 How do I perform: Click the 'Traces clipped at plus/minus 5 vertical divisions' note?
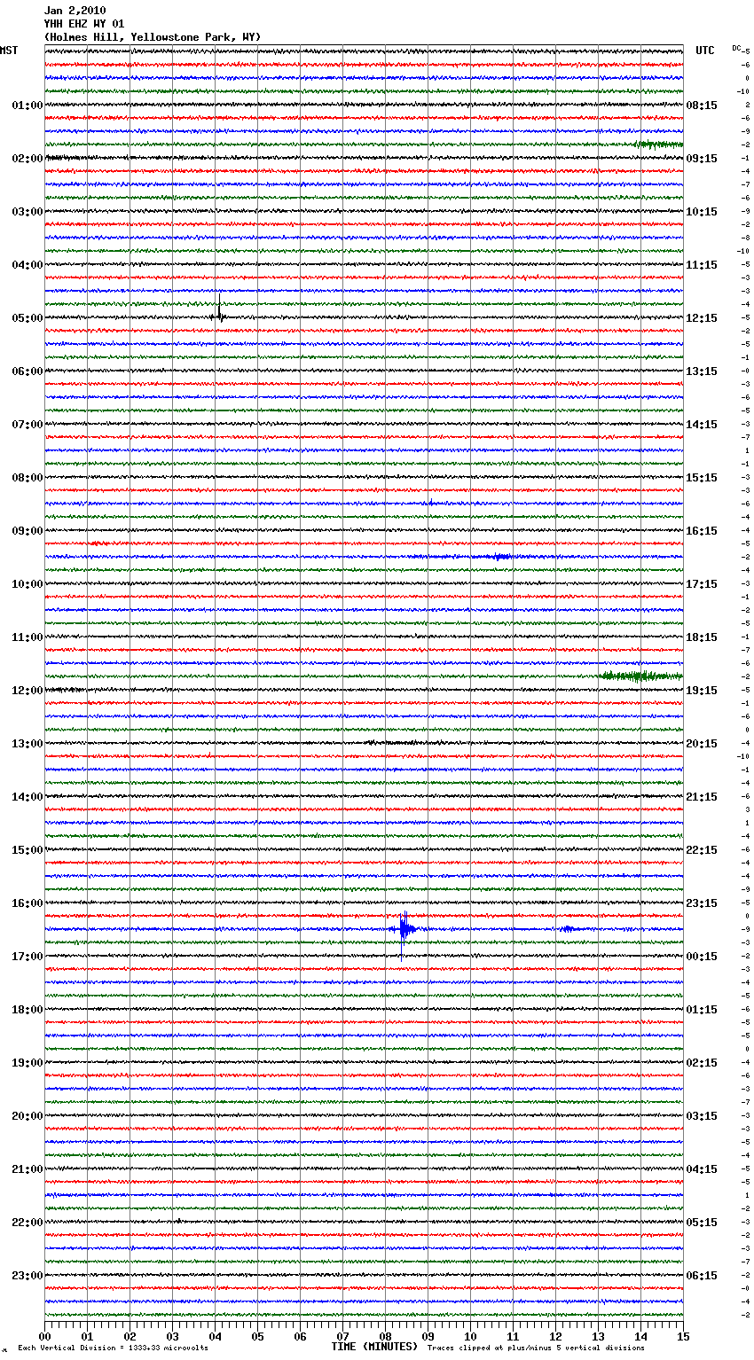tap(536, 1348)
